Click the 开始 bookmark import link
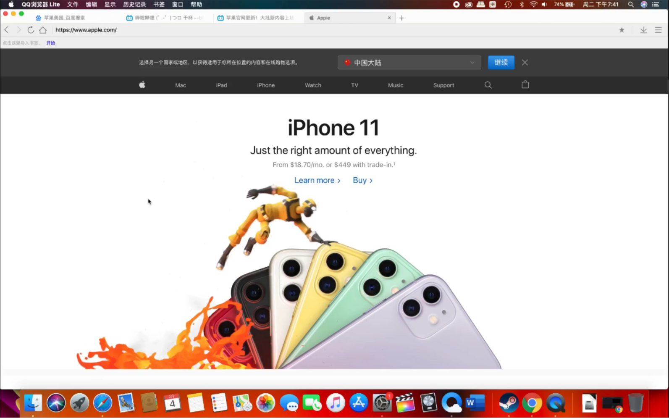The image size is (669, 418). [x=51, y=43]
